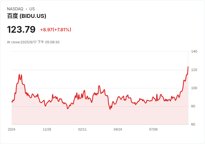The width and height of the screenshot is (205, 144).
Task: Click the chart's lowest dip near April
Action: (110, 109)
